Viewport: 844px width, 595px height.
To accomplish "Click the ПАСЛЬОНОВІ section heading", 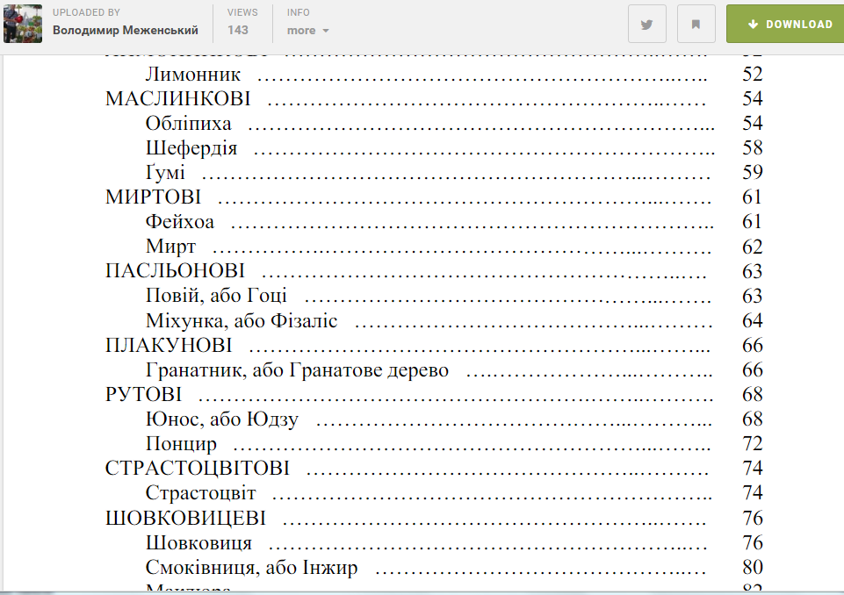I will click(x=175, y=271).
